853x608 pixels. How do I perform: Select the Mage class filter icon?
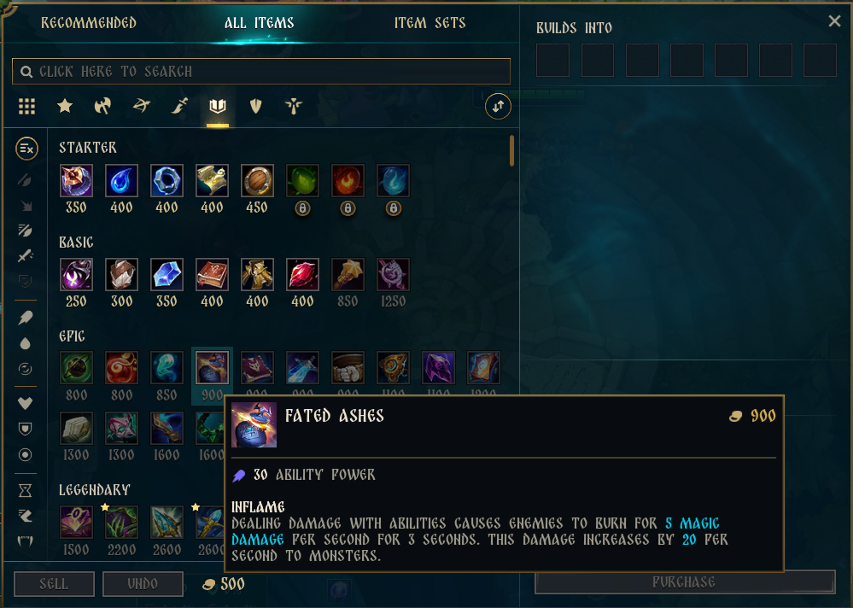[x=218, y=106]
